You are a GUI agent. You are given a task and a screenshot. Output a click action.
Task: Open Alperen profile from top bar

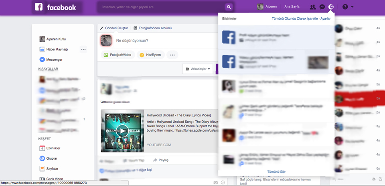pyautogui.click(x=267, y=7)
